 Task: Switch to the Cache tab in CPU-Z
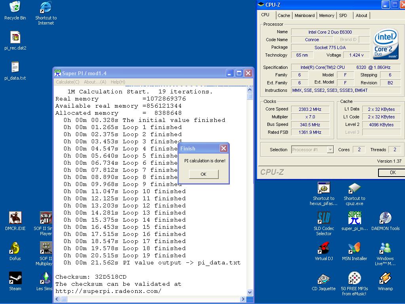[x=284, y=15]
